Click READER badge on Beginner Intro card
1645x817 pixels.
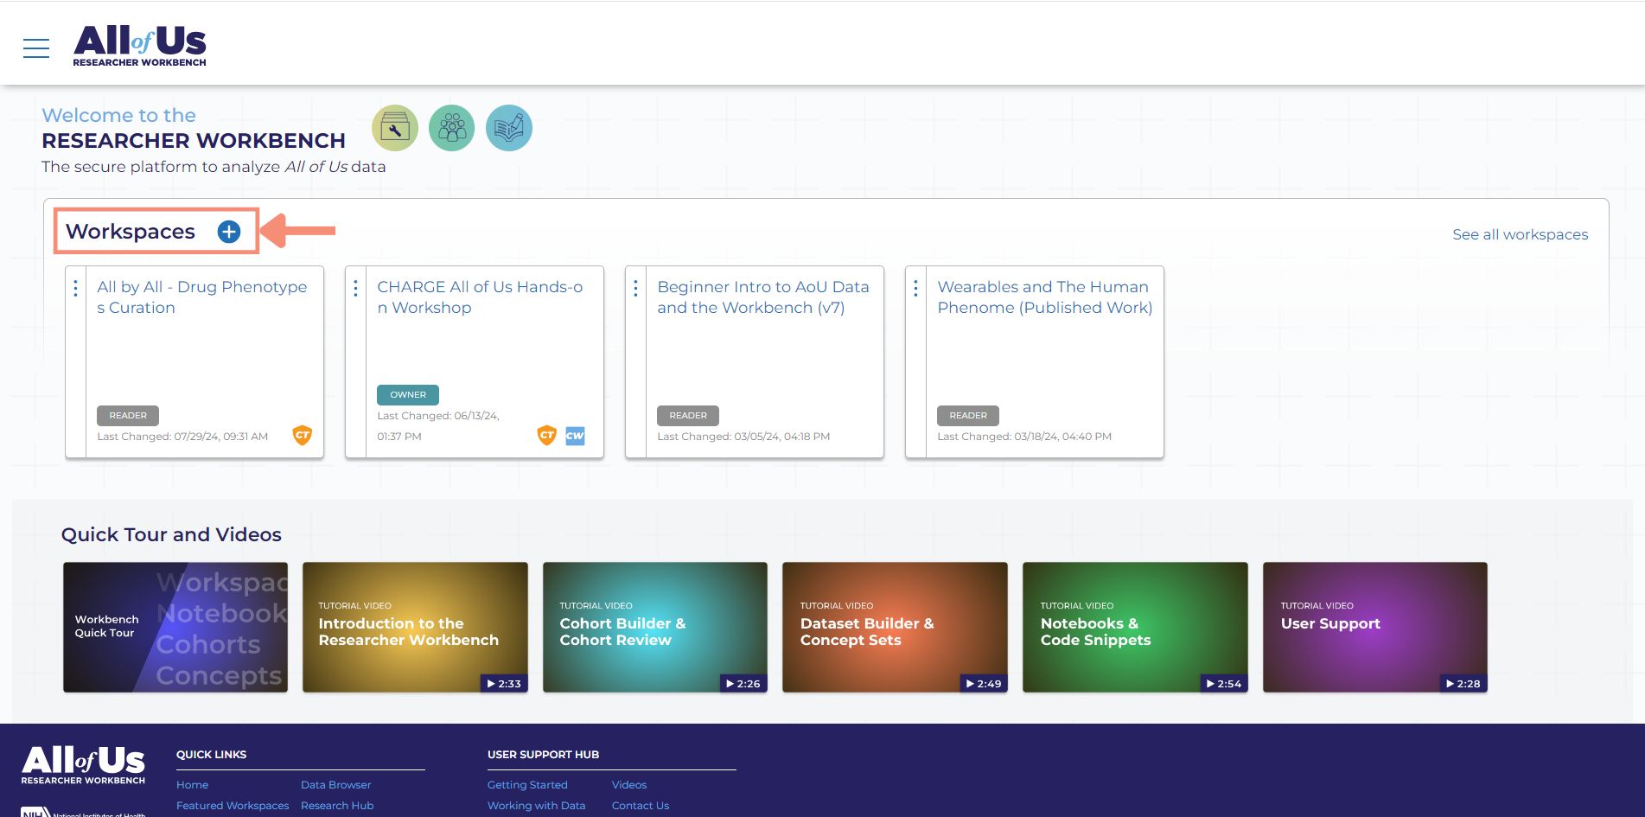[x=688, y=416]
